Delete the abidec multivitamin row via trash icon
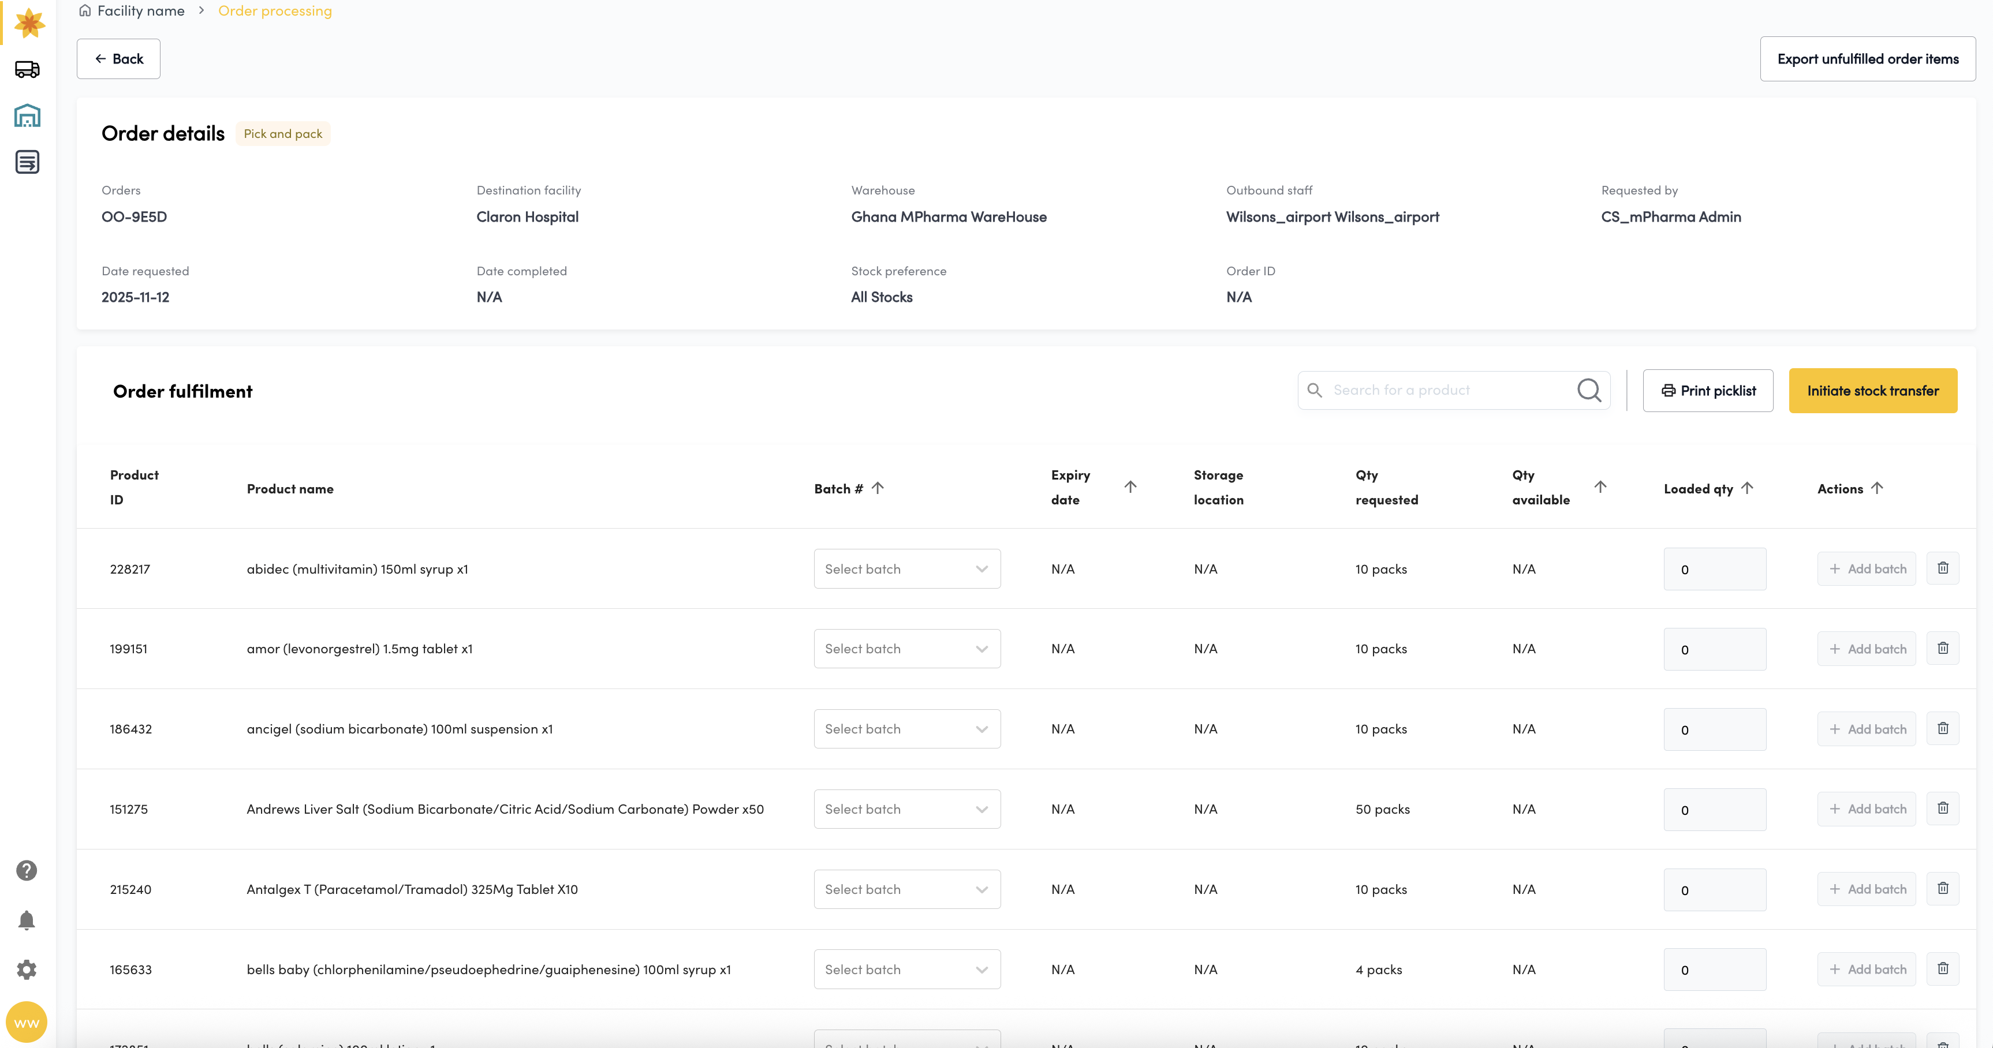The height and width of the screenshot is (1048, 1993). coord(1943,568)
